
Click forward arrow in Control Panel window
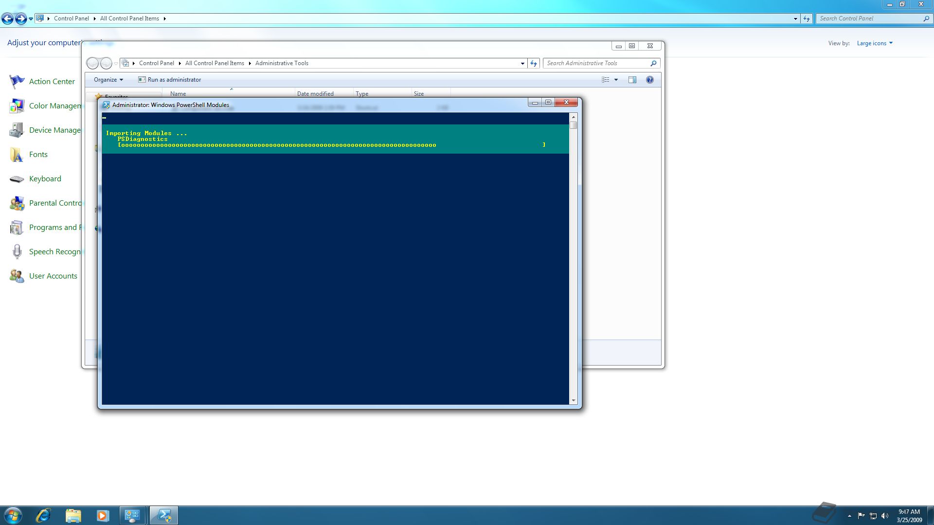[21, 18]
